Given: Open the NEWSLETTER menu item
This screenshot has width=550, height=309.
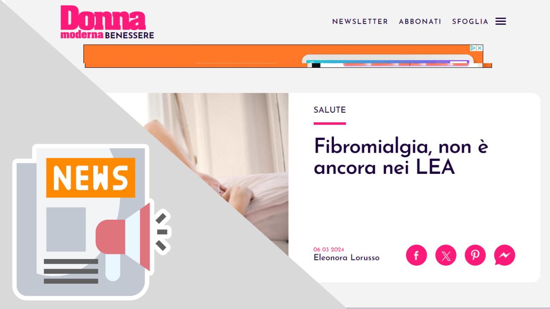Looking at the screenshot, I should 360,21.
